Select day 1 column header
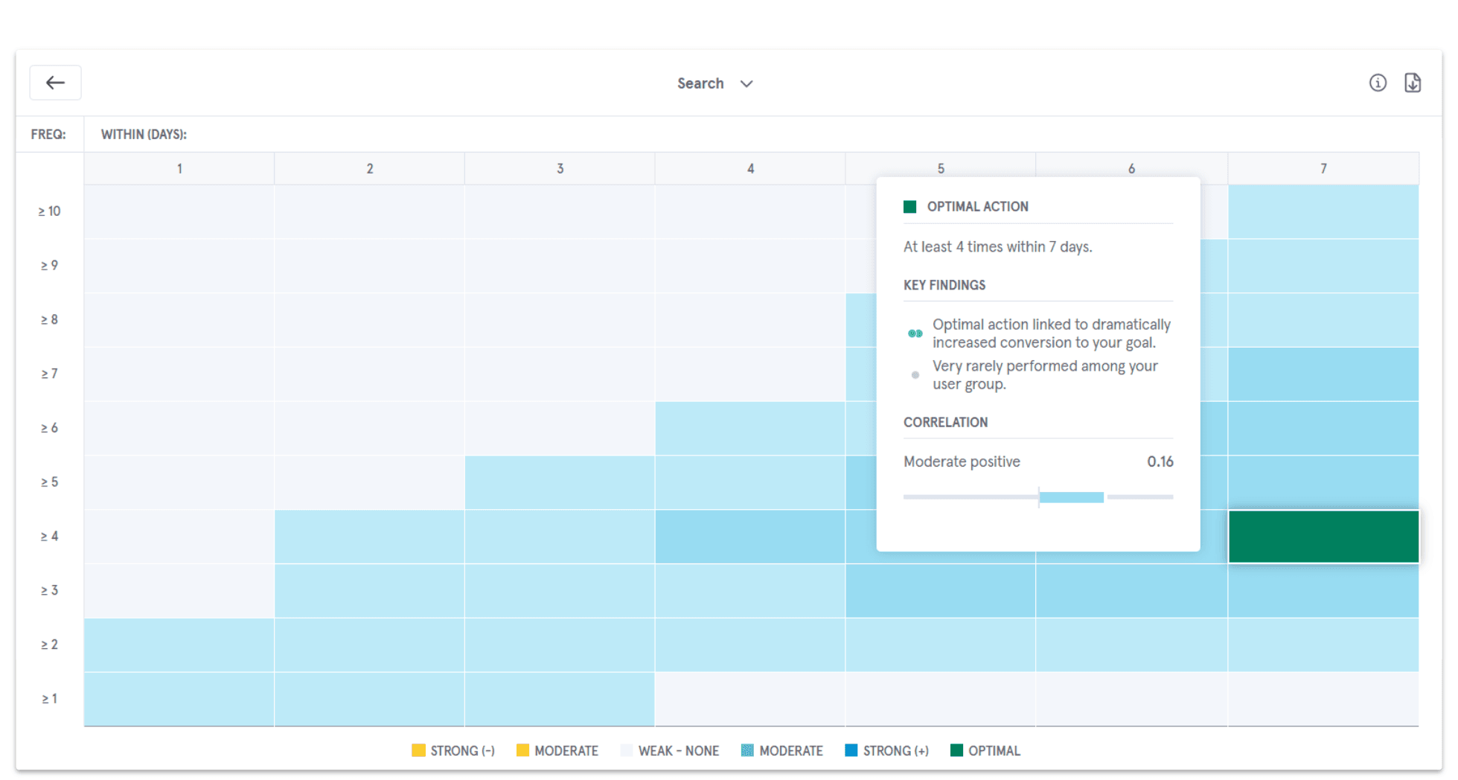 tap(179, 169)
